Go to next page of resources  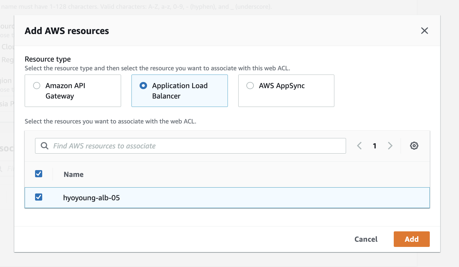(x=390, y=146)
